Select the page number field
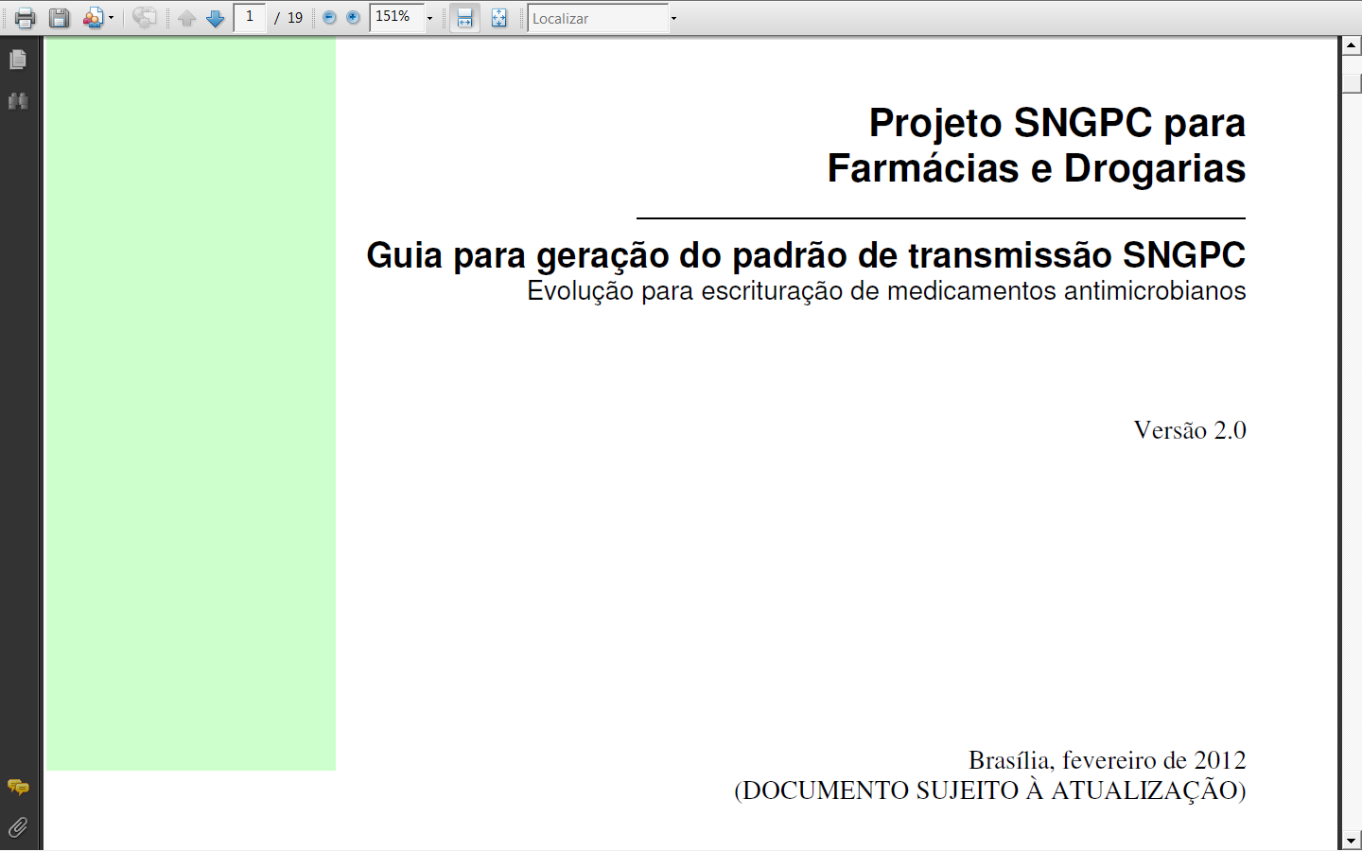 250,17
